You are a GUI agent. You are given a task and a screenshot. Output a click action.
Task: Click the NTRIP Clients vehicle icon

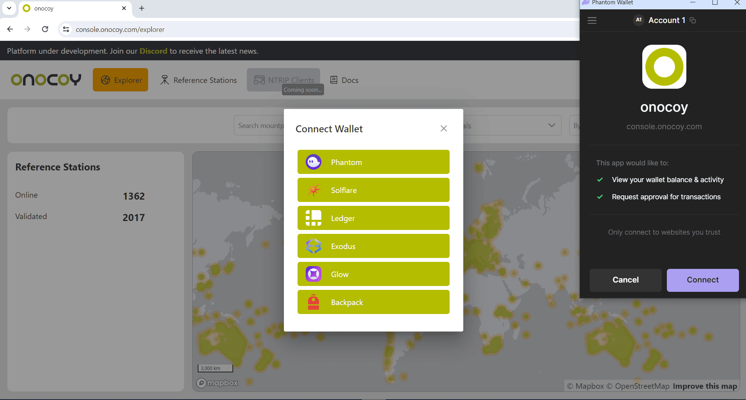(259, 80)
